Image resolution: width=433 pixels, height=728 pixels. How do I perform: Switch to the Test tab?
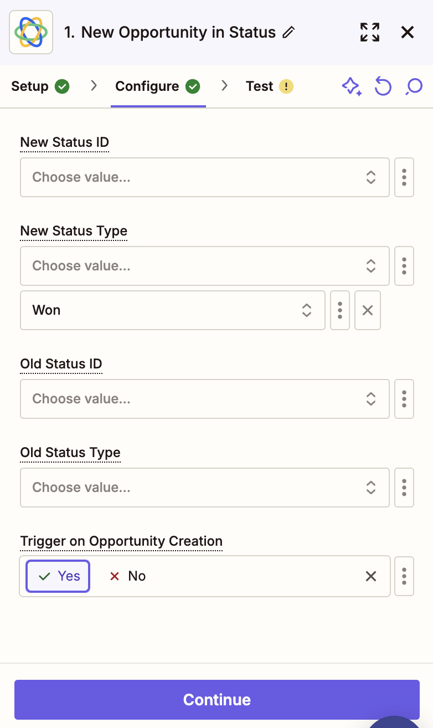pyautogui.click(x=270, y=86)
